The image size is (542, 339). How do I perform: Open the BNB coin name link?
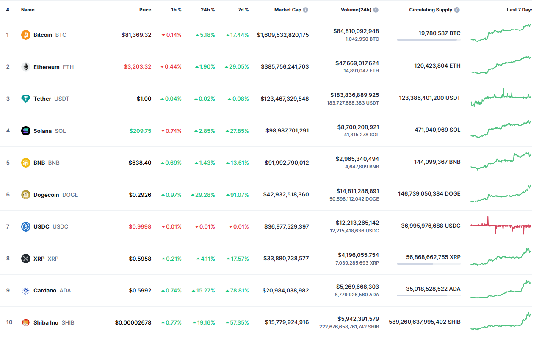(39, 163)
